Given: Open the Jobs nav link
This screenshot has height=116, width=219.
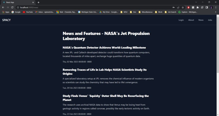Looking at the screenshot, I should pos(210,20).
